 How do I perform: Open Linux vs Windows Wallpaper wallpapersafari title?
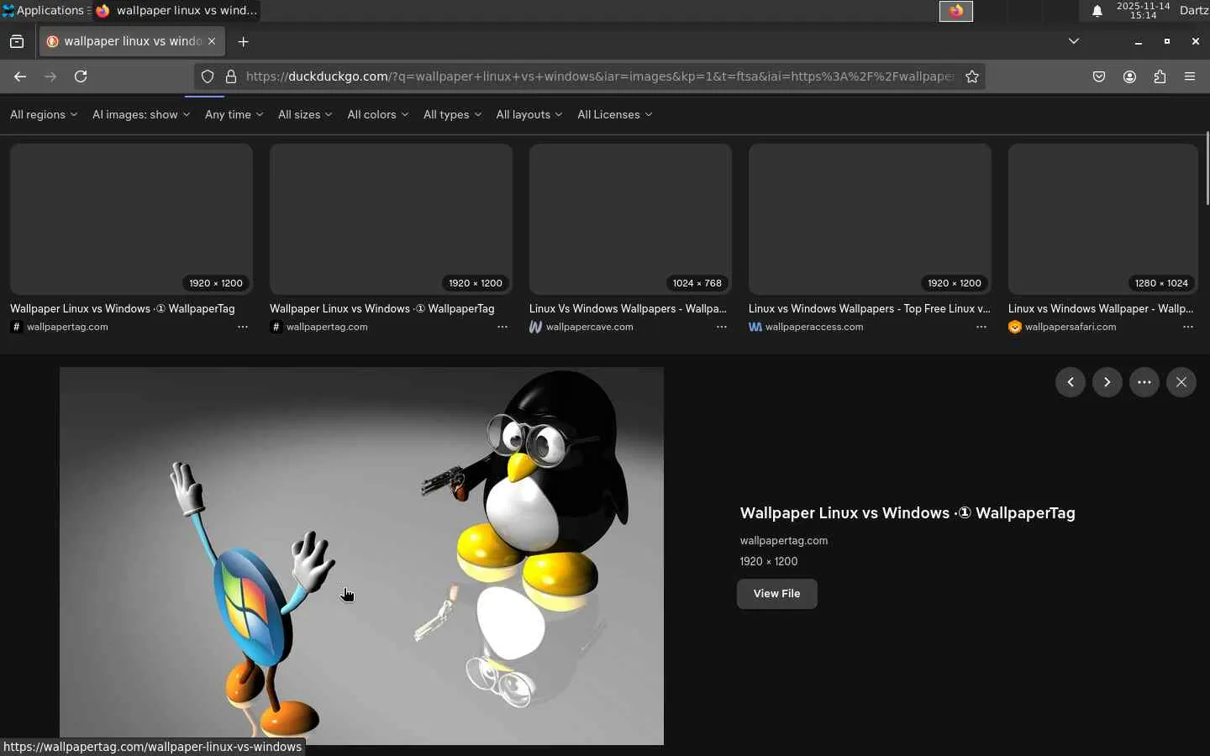(x=1101, y=309)
